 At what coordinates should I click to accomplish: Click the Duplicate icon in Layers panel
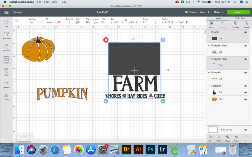[x=235, y=23]
